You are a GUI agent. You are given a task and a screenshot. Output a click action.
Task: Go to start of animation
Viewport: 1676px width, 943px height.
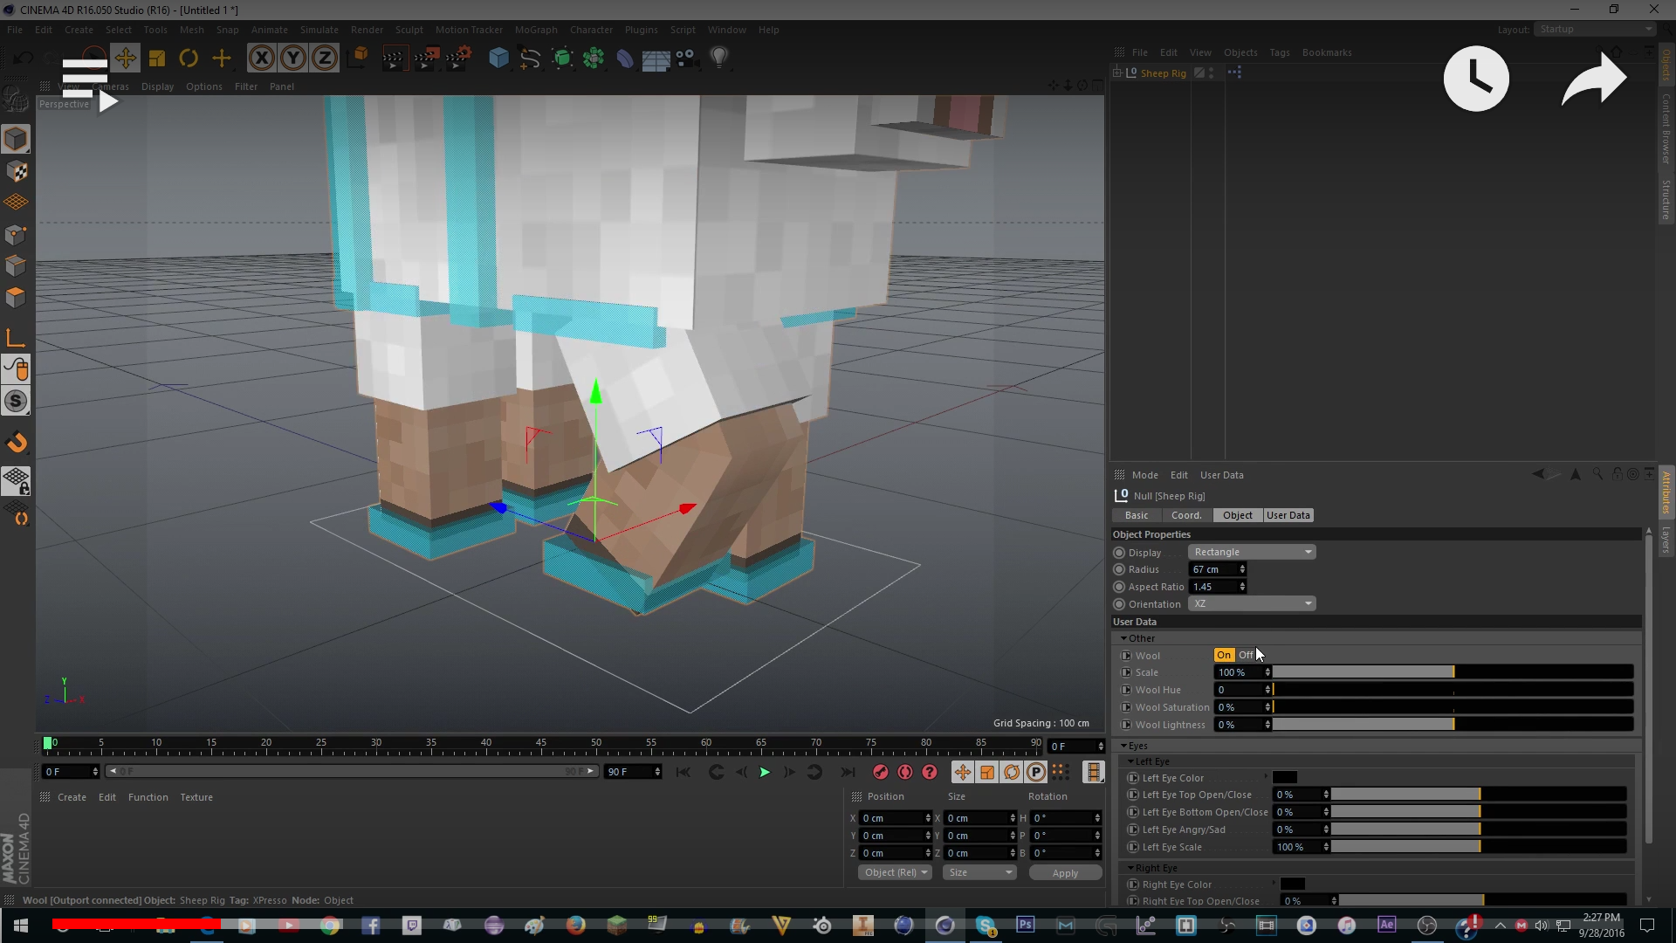683,772
